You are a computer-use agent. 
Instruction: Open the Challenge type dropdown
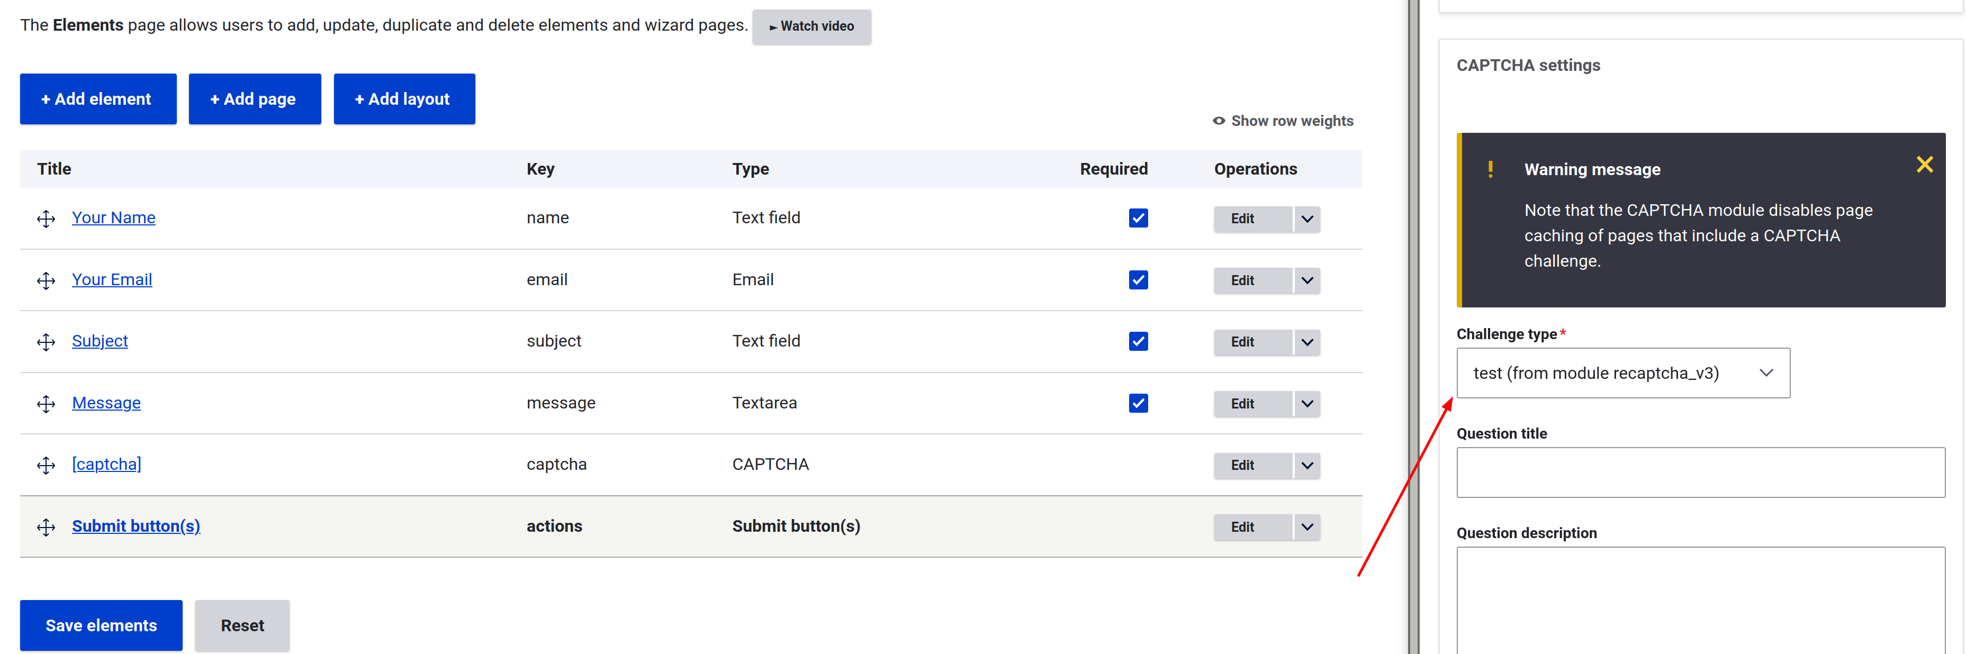pos(1622,373)
